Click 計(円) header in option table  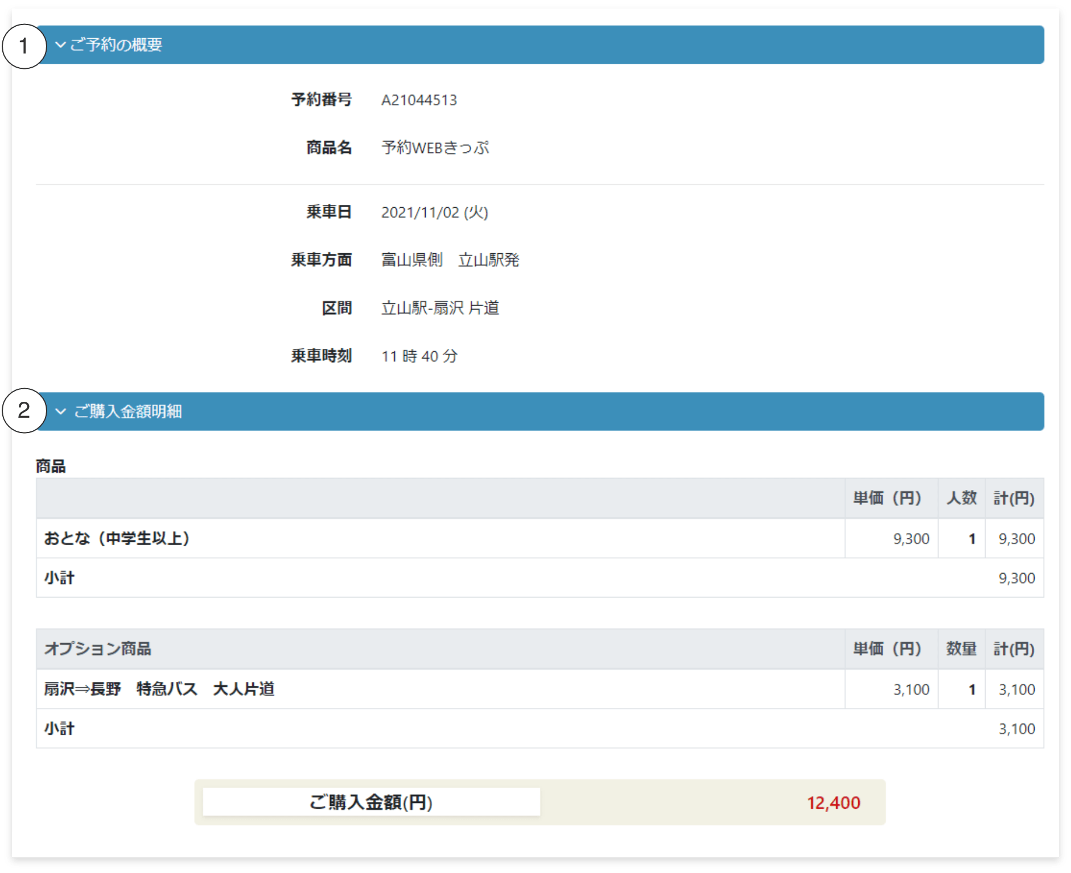click(1014, 649)
